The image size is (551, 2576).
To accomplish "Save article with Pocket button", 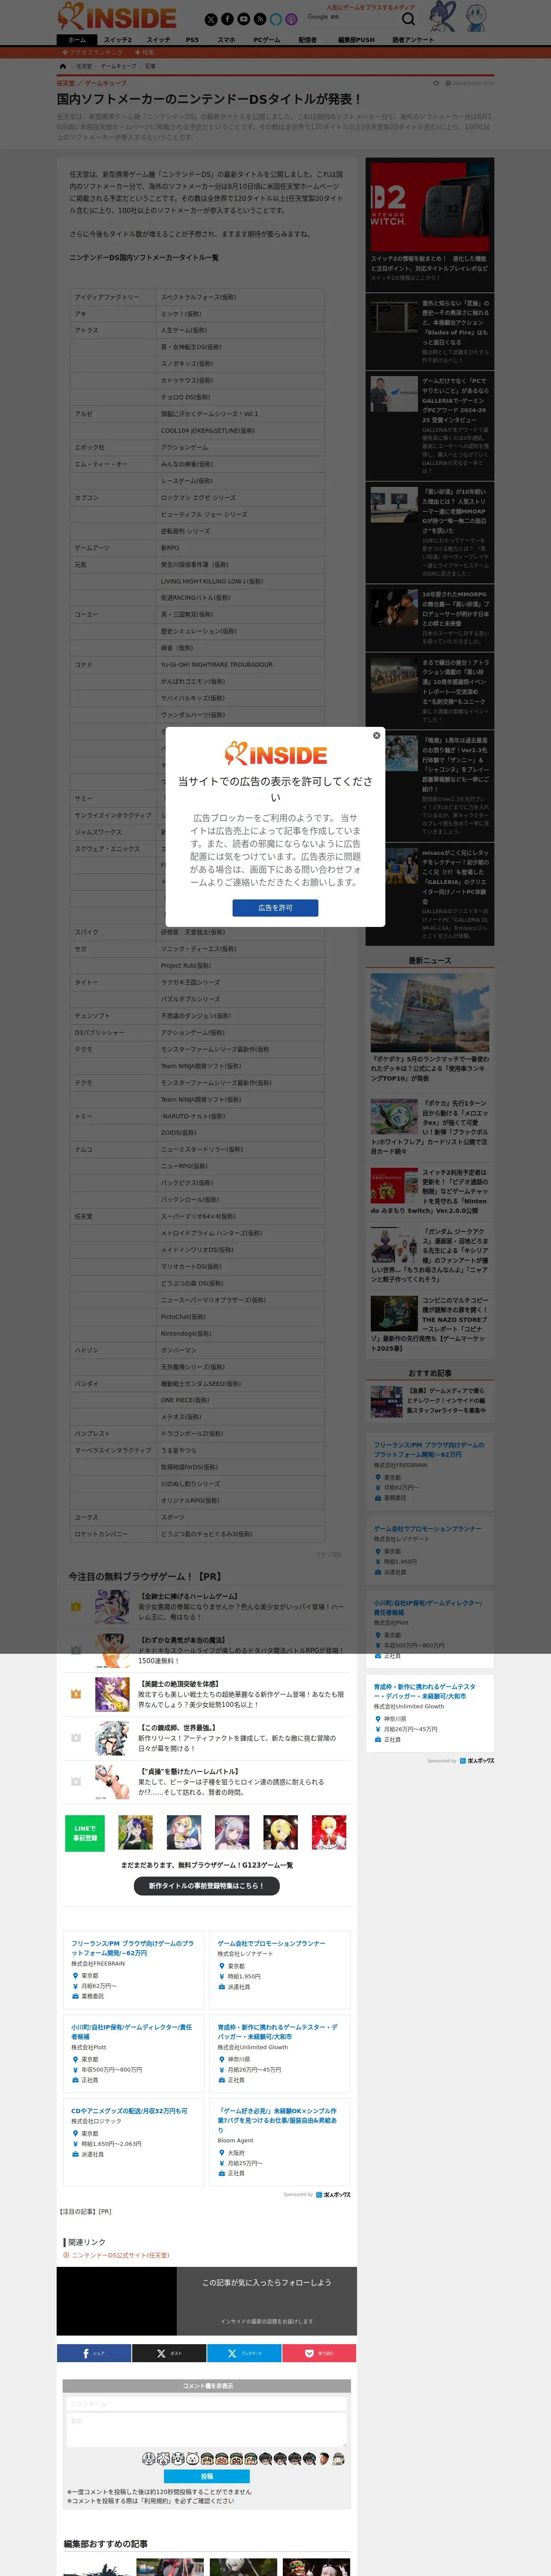I will click(x=319, y=2353).
